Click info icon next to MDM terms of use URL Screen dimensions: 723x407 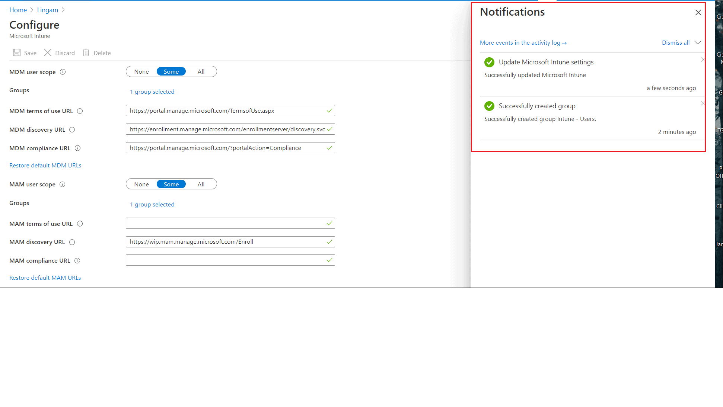point(80,111)
